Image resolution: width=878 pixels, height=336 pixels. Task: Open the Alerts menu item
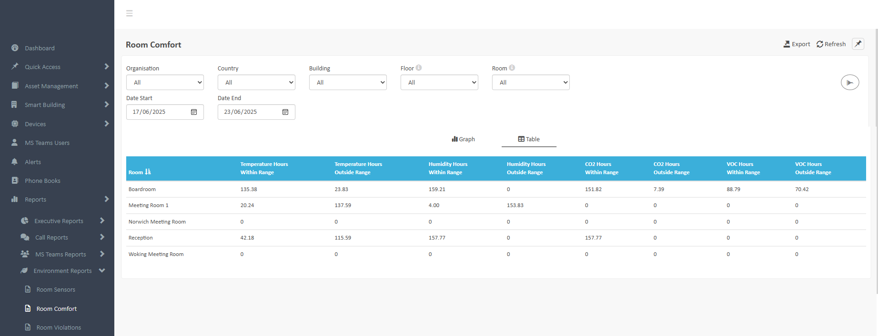tap(33, 162)
